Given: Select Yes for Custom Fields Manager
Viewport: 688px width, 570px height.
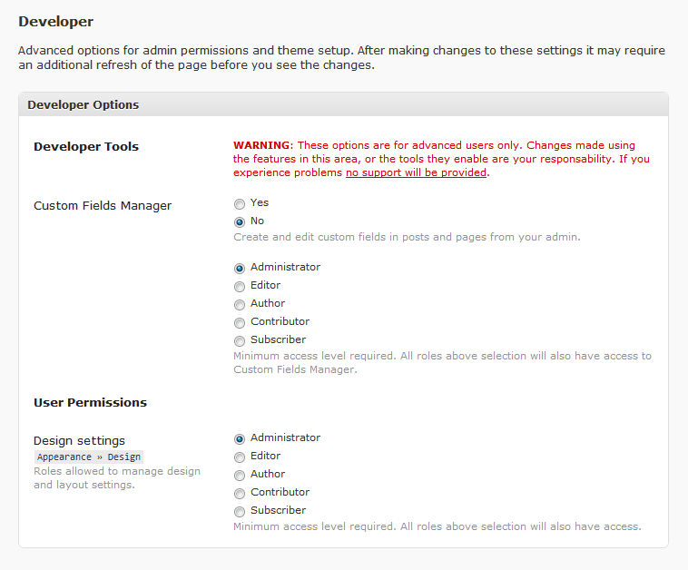Looking at the screenshot, I should (x=240, y=204).
